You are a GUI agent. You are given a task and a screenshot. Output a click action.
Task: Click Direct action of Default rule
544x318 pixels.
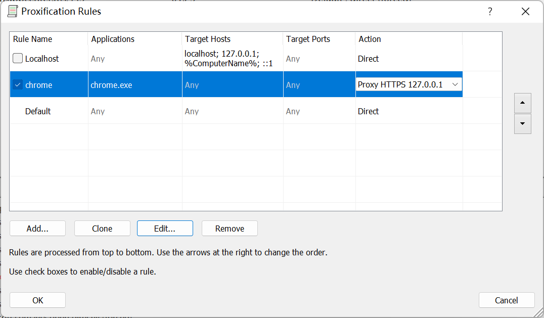click(x=368, y=111)
